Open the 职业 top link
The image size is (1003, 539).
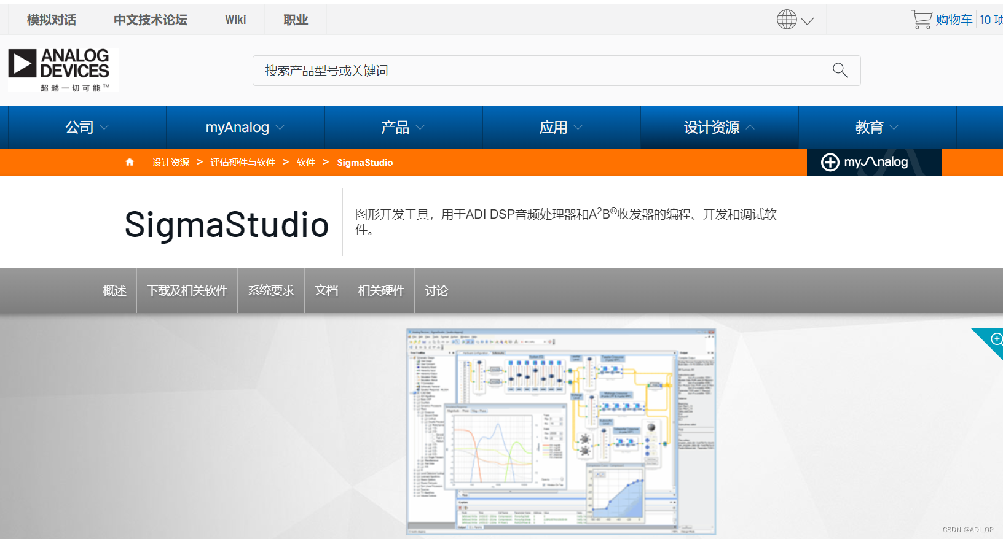[296, 20]
